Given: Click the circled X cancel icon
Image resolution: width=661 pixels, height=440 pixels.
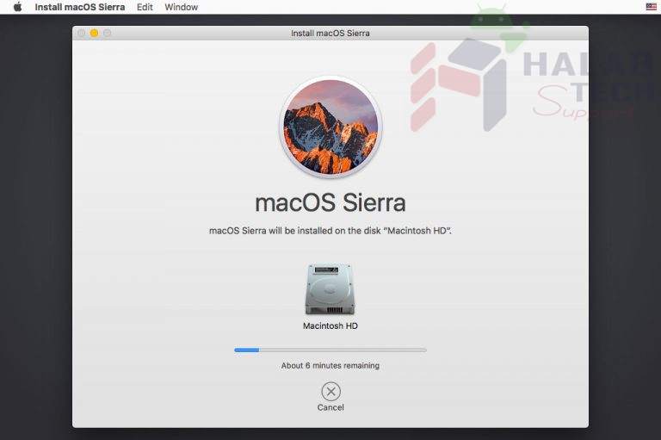Looking at the screenshot, I should pos(330,392).
